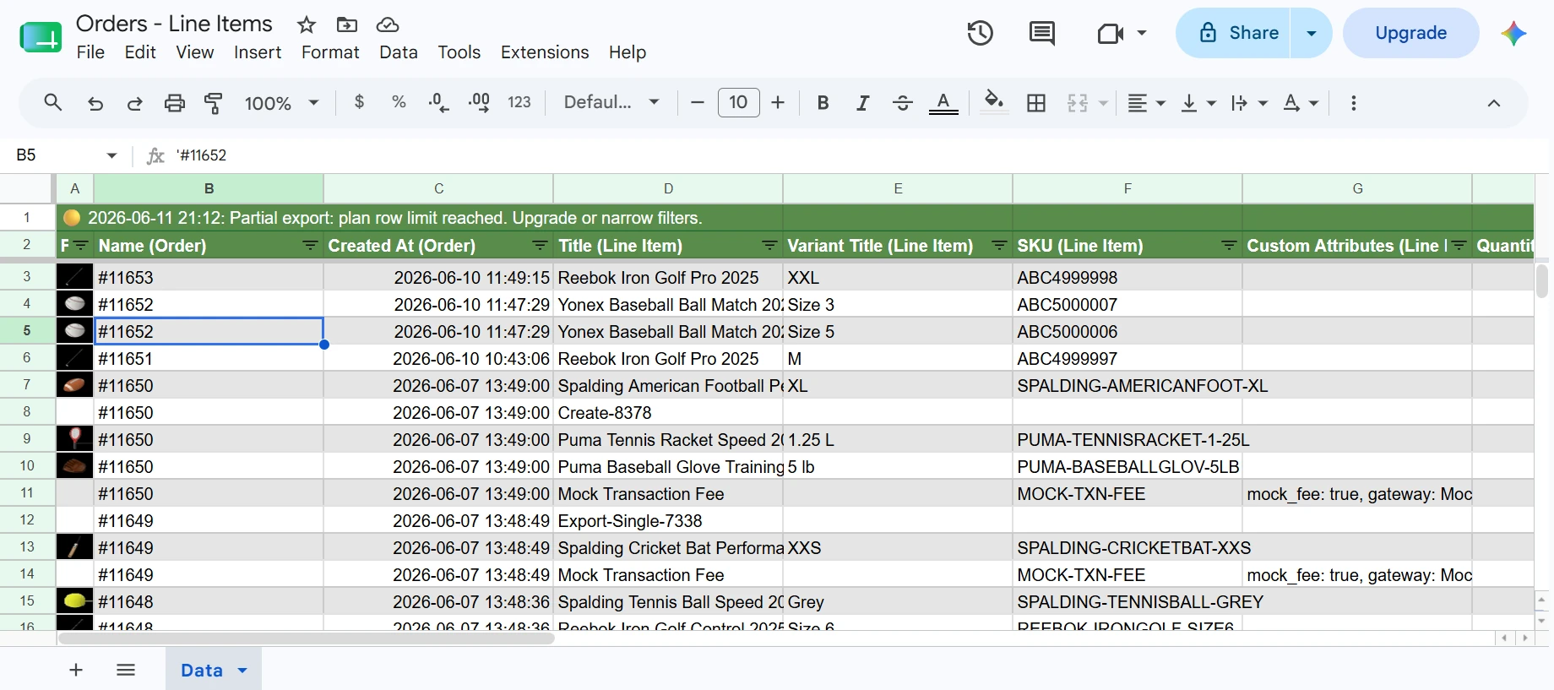
Task: Open filter for Created At (Order) column
Action: 541,246
